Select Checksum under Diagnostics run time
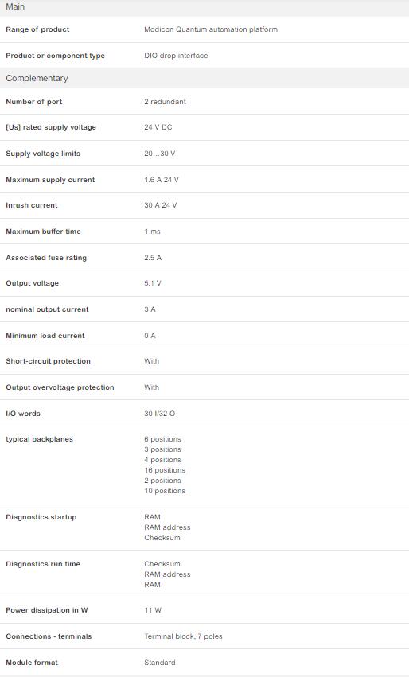409x677 pixels. [x=162, y=564]
